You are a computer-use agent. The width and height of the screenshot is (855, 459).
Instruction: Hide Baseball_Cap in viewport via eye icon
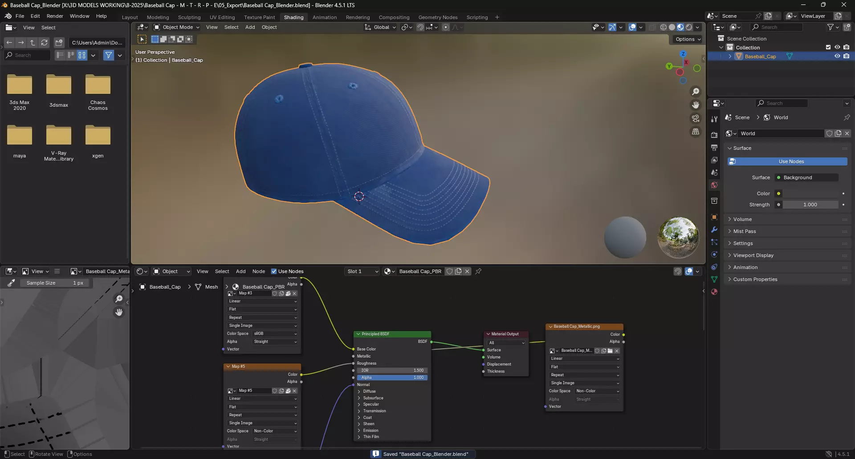(x=837, y=56)
